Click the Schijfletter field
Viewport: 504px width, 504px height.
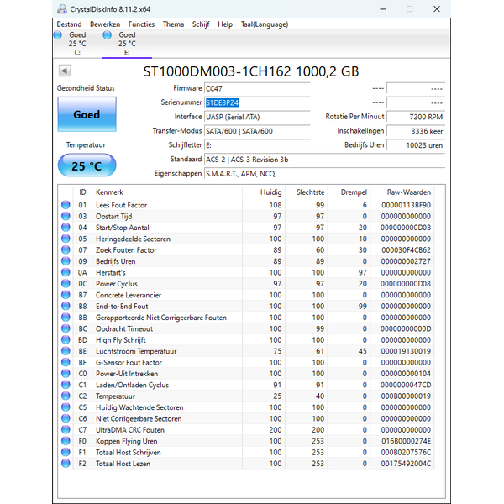257,145
